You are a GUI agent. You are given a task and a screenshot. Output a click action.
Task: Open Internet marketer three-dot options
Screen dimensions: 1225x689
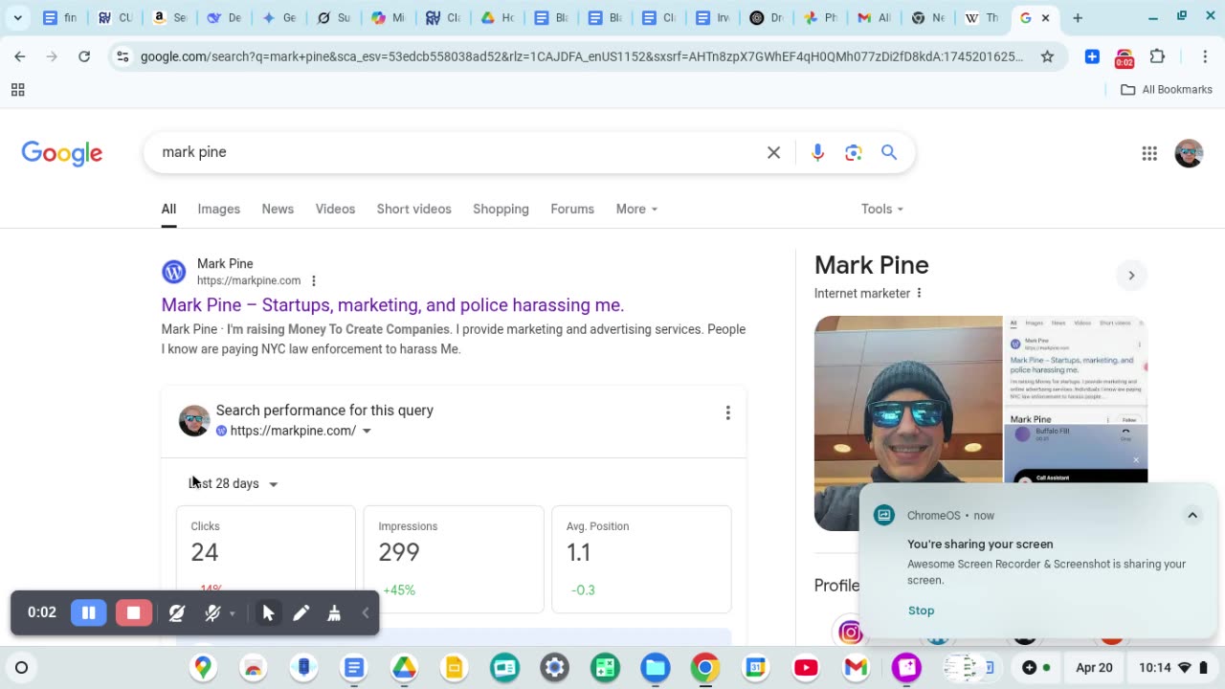pyautogui.click(x=919, y=293)
